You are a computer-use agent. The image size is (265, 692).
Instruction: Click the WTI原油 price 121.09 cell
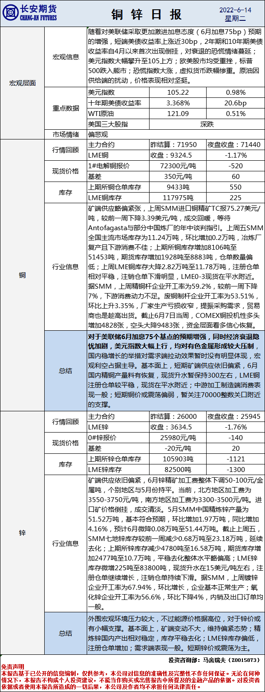pos(177,113)
